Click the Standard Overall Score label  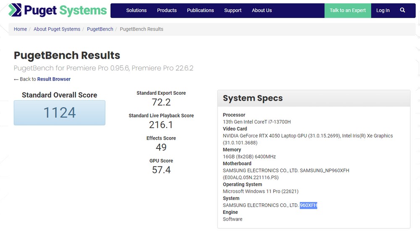coord(60,95)
